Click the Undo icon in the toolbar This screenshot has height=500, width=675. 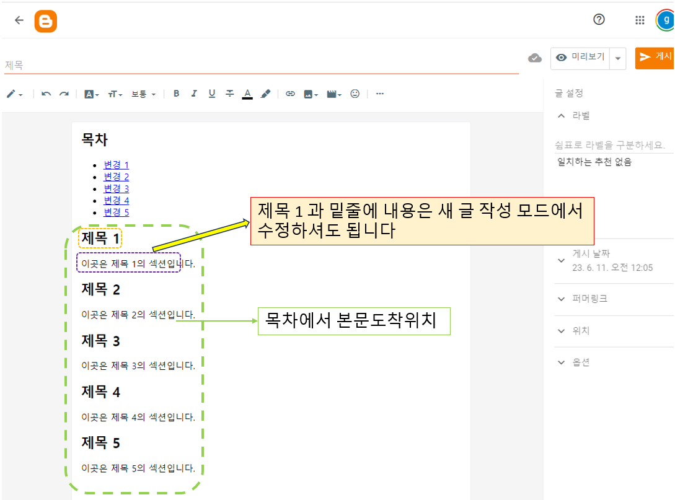[x=45, y=94]
